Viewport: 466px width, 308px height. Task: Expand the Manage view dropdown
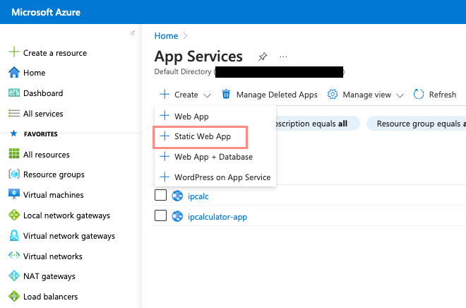366,95
